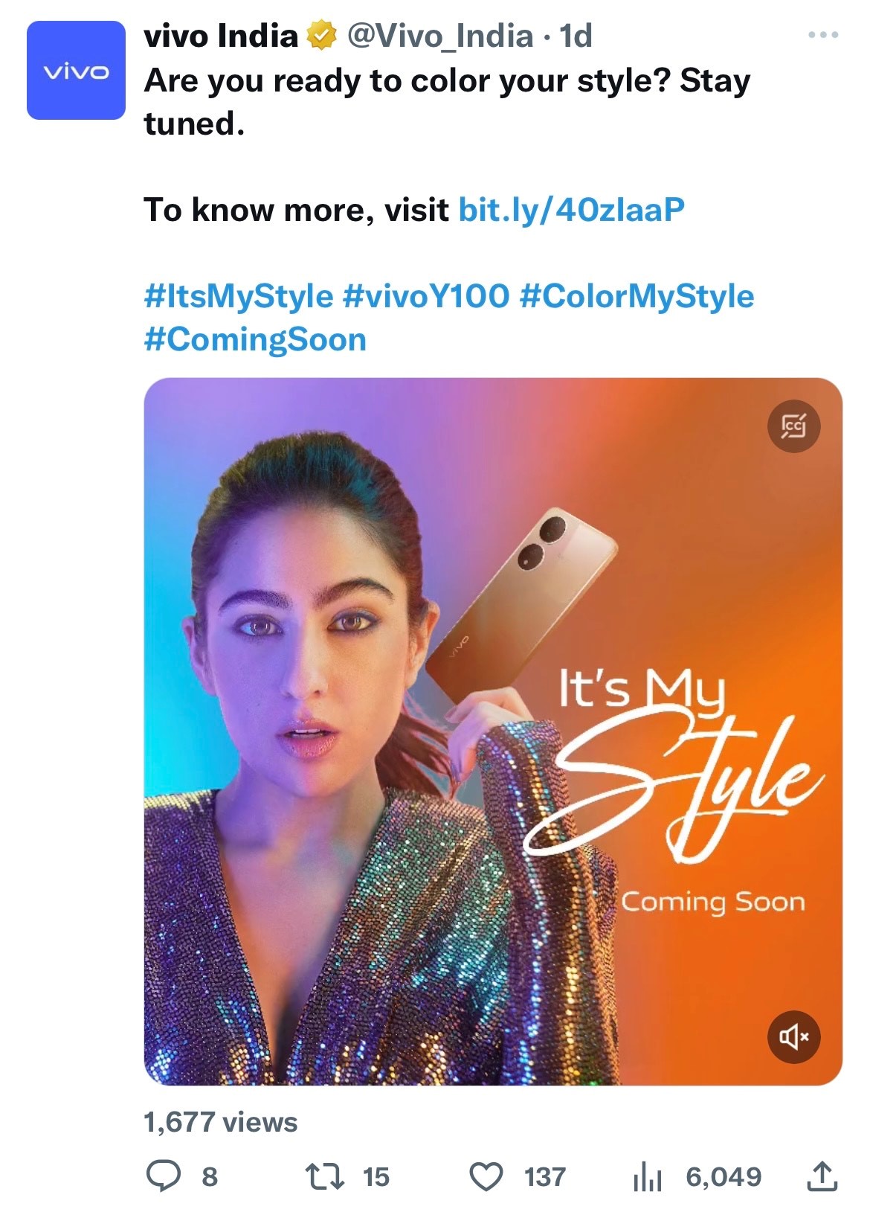Image resolution: width=870 pixels, height=1218 pixels.
Task: Play the It's My Style video
Action: 492,731
